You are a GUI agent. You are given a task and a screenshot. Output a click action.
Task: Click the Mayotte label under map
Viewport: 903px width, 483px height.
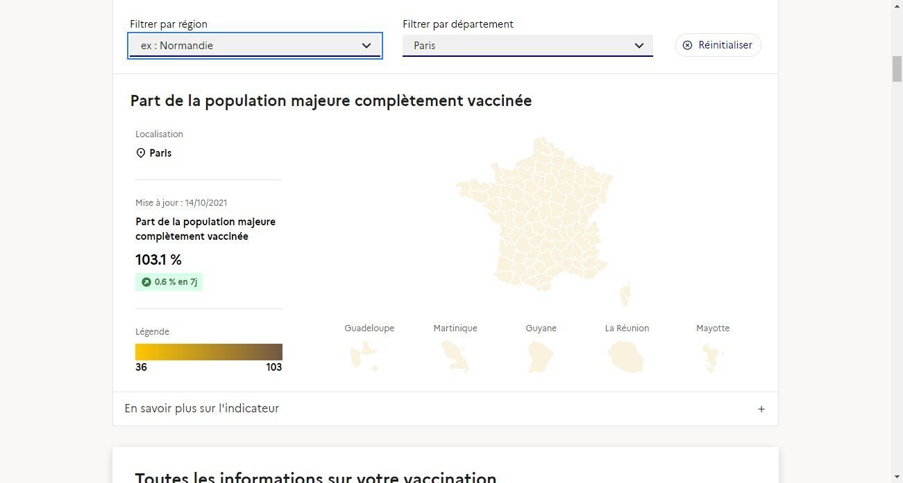click(713, 328)
